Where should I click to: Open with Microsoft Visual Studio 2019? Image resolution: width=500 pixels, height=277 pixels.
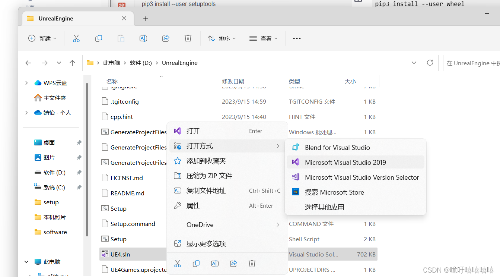[x=356, y=162]
